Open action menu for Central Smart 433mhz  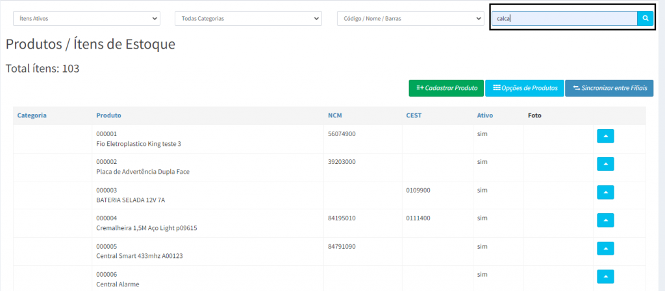pyautogui.click(x=605, y=249)
